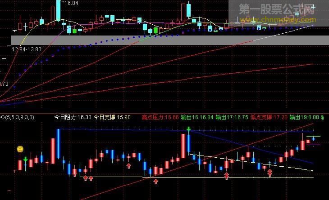Screen dimensions: 329x200
Task: Select the 高点压力:18.66 indicator value
Action: 160,117
